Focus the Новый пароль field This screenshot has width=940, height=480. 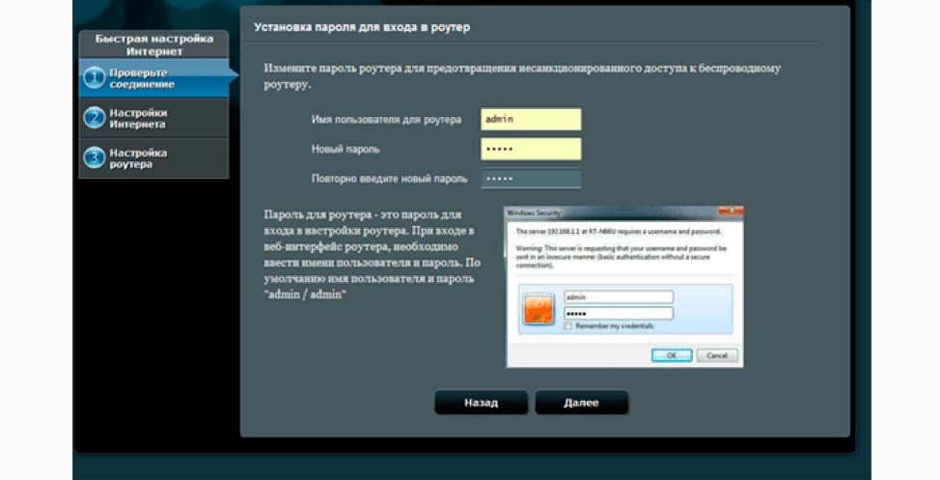[531, 149]
